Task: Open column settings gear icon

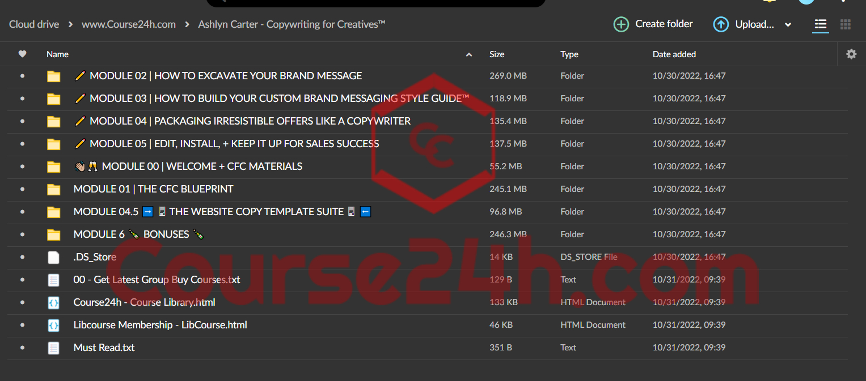Action: pos(851,54)
